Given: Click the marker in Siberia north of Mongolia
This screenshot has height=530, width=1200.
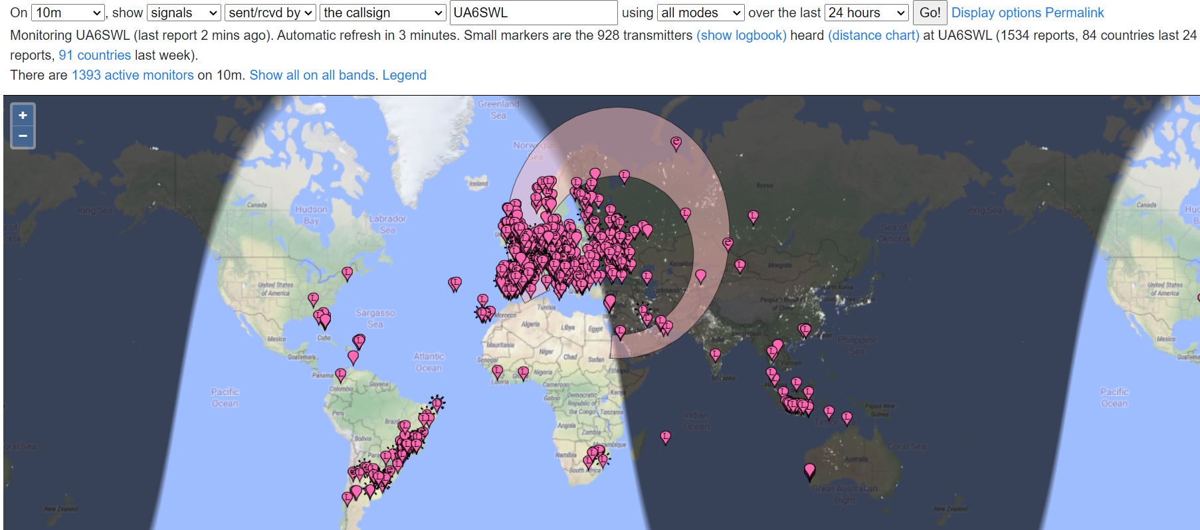Looking at the screenshot, I should [x=753, y=217].
